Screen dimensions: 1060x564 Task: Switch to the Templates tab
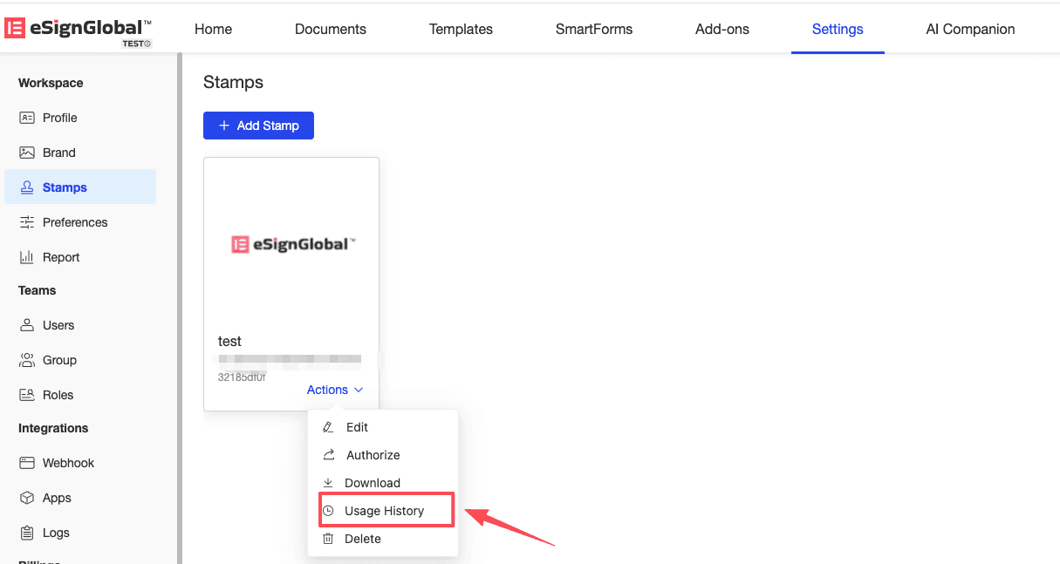461,29
